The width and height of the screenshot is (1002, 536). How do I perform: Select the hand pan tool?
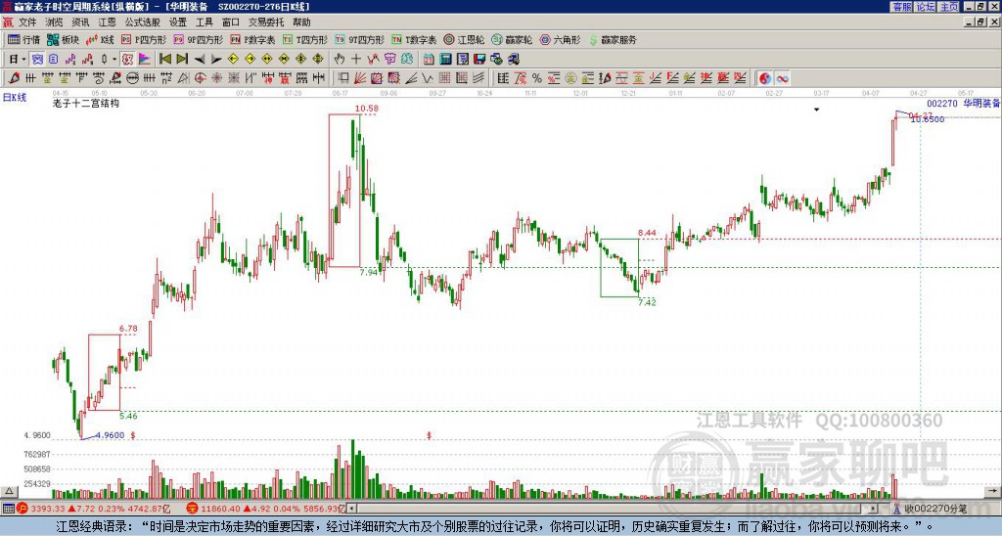[340, 60]
